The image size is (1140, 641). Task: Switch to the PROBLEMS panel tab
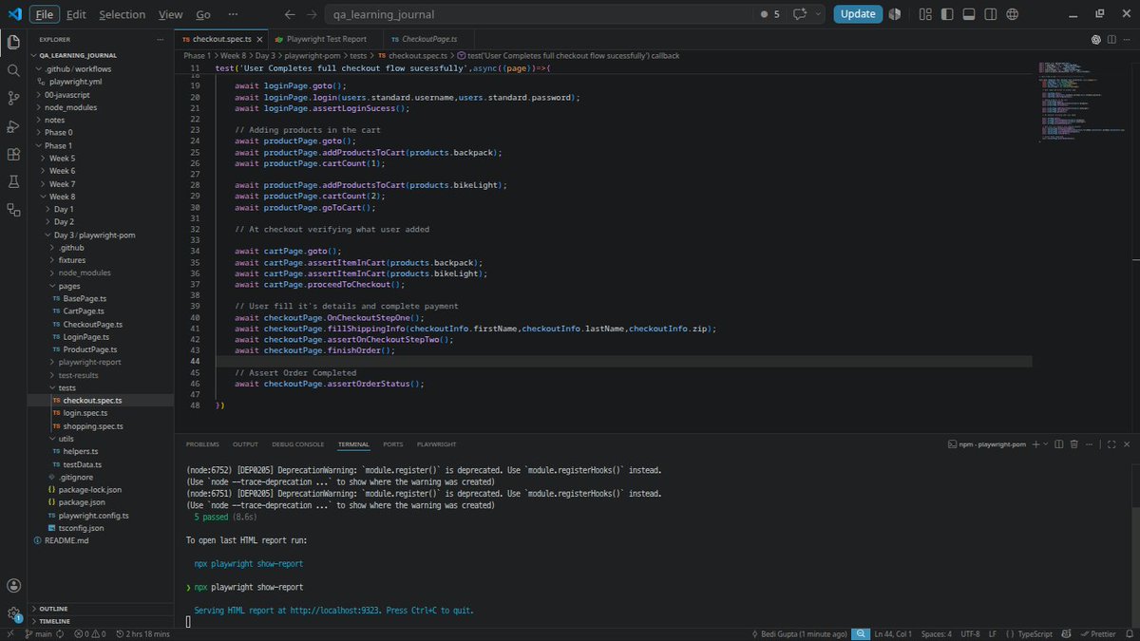pyautogui.click(x=202, y=444)
